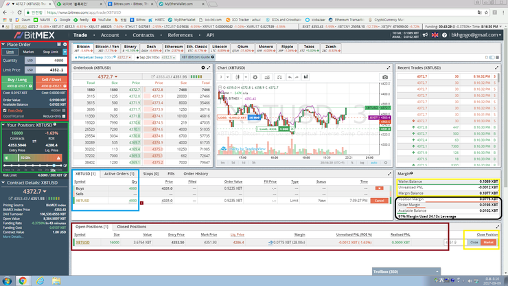Viewport: 508px width, 286px height.
Task: Toggle the layout switch near instrument tabs
Action: (x=492, y=58)
